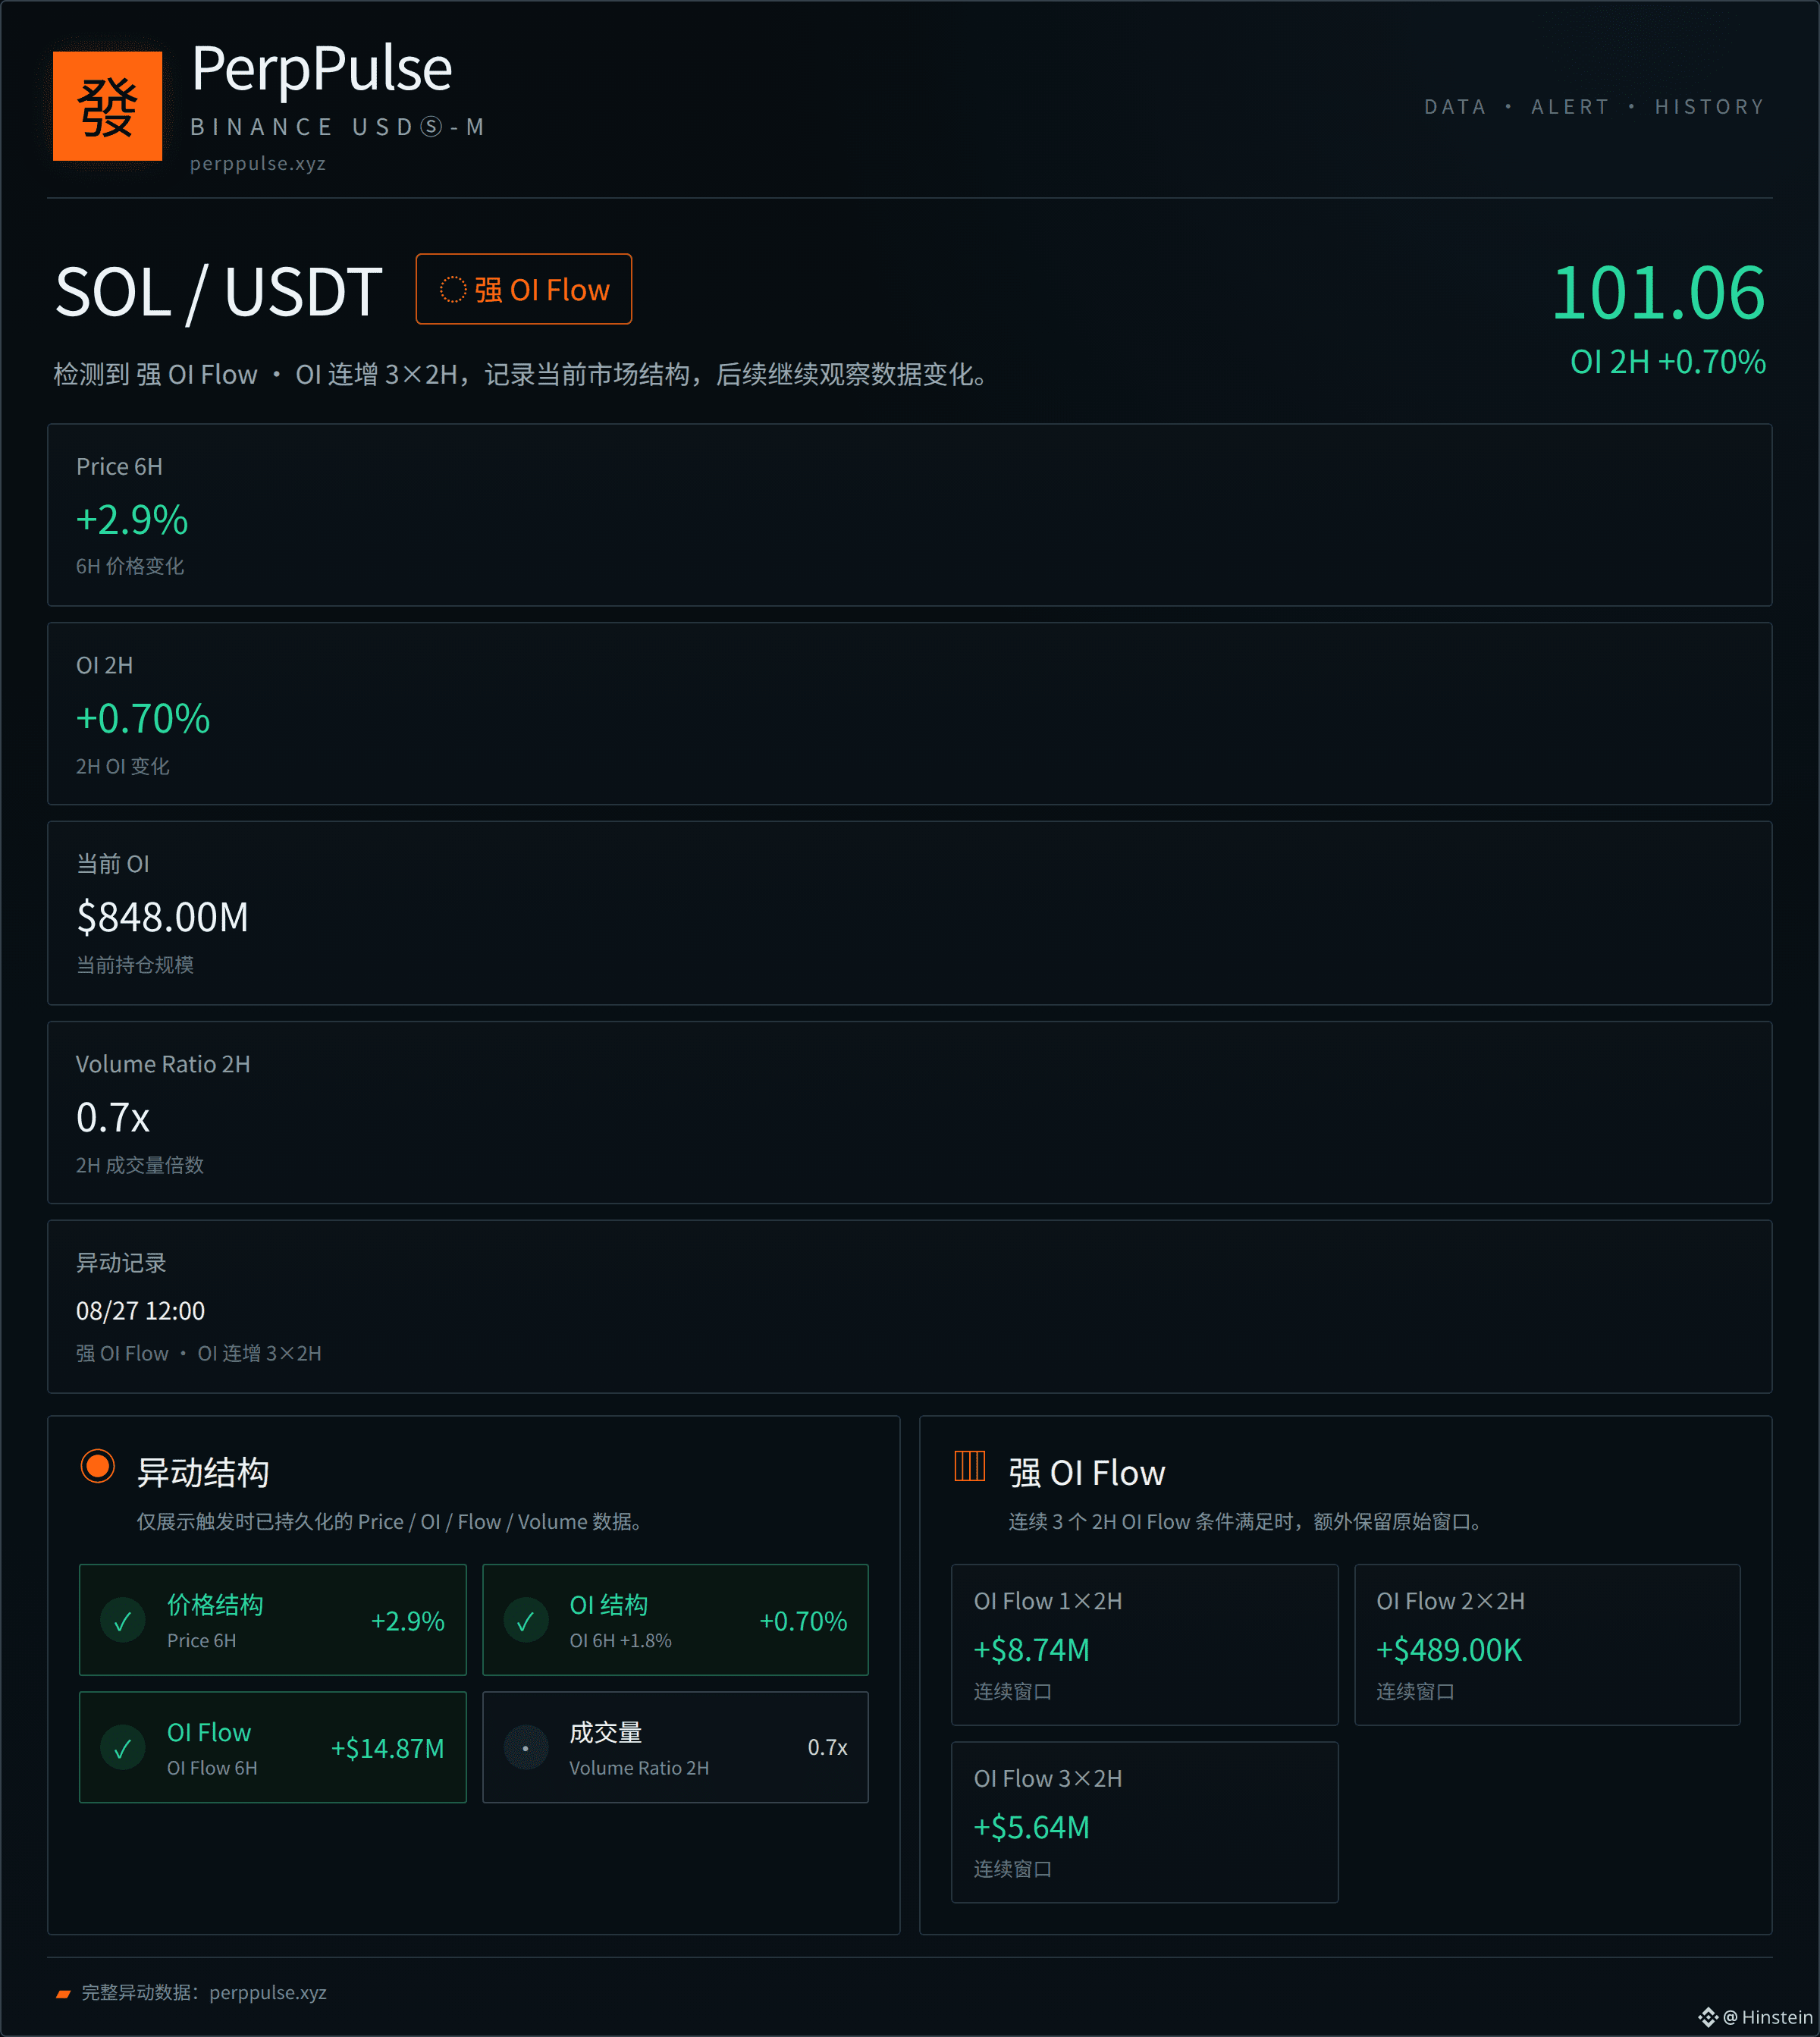Click the @Hinstein watermark handle

(x=1767, y=2017)
